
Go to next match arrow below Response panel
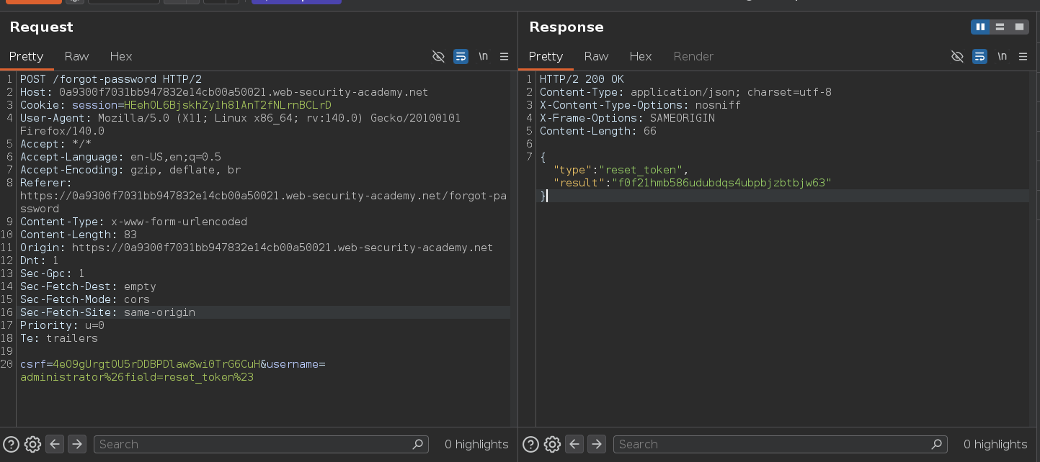[x=597, y=444]
